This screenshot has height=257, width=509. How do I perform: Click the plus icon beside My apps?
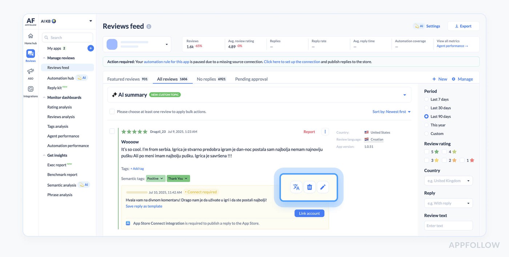[x=91, y=48]
